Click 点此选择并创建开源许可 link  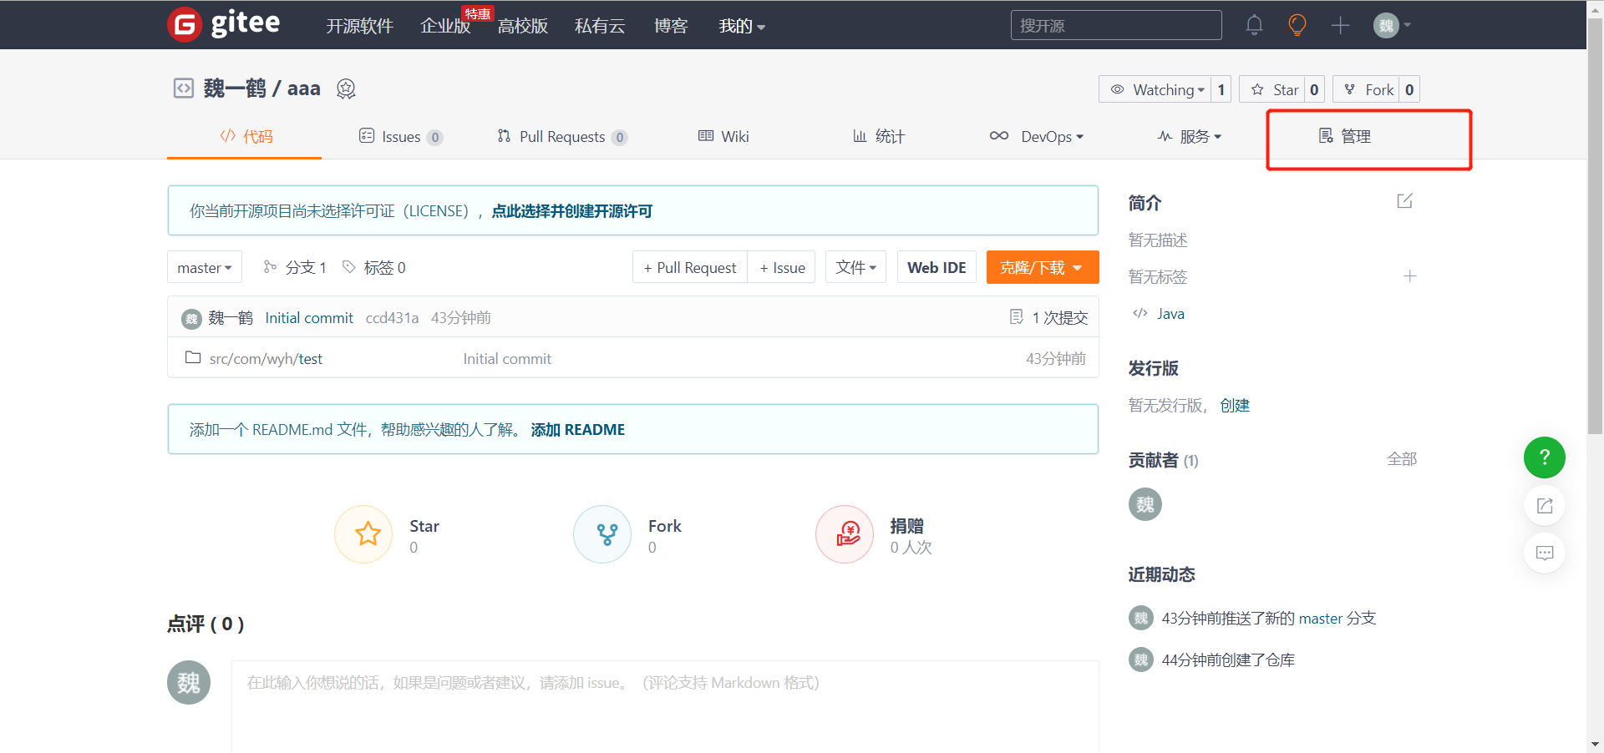click(572, 211)
